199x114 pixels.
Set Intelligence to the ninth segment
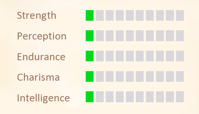170,97
